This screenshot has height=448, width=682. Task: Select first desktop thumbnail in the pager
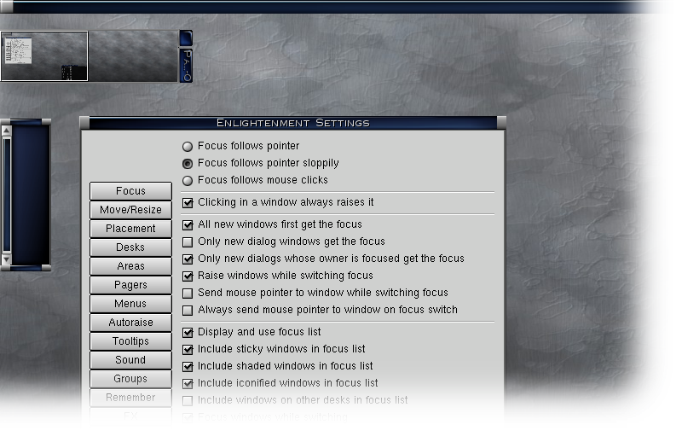pos(44,56)
